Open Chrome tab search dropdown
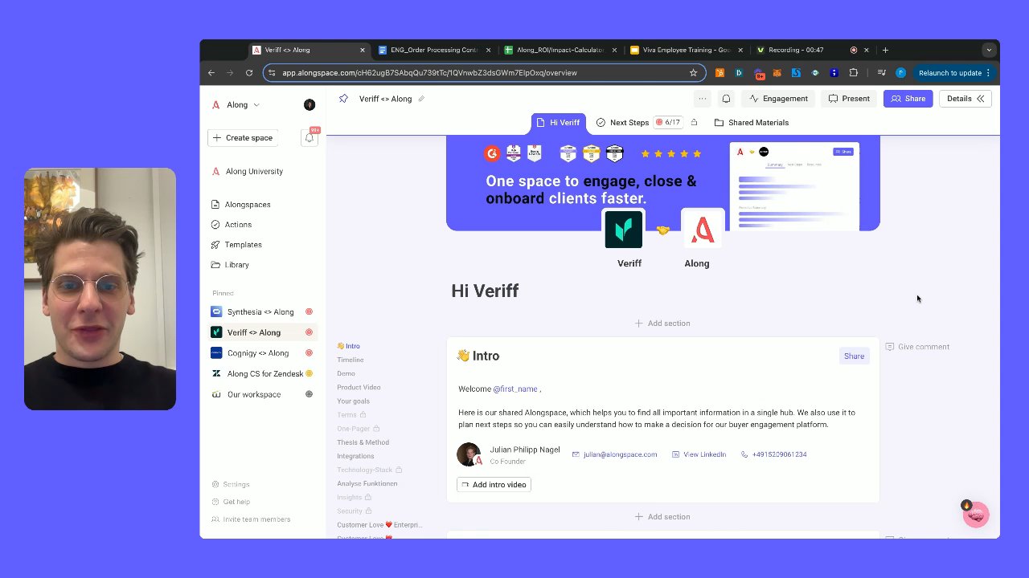Viewport: 1029px width, 578px height. tap(989, 50)
